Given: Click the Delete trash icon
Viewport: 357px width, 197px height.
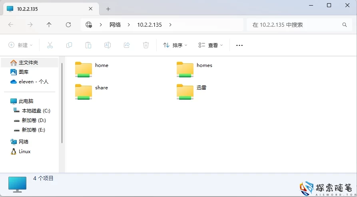Looking at the screenshot, I should tap(146, 45).
